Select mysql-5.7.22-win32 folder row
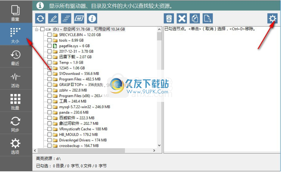The image size is (281, 172). coord(85,107)
